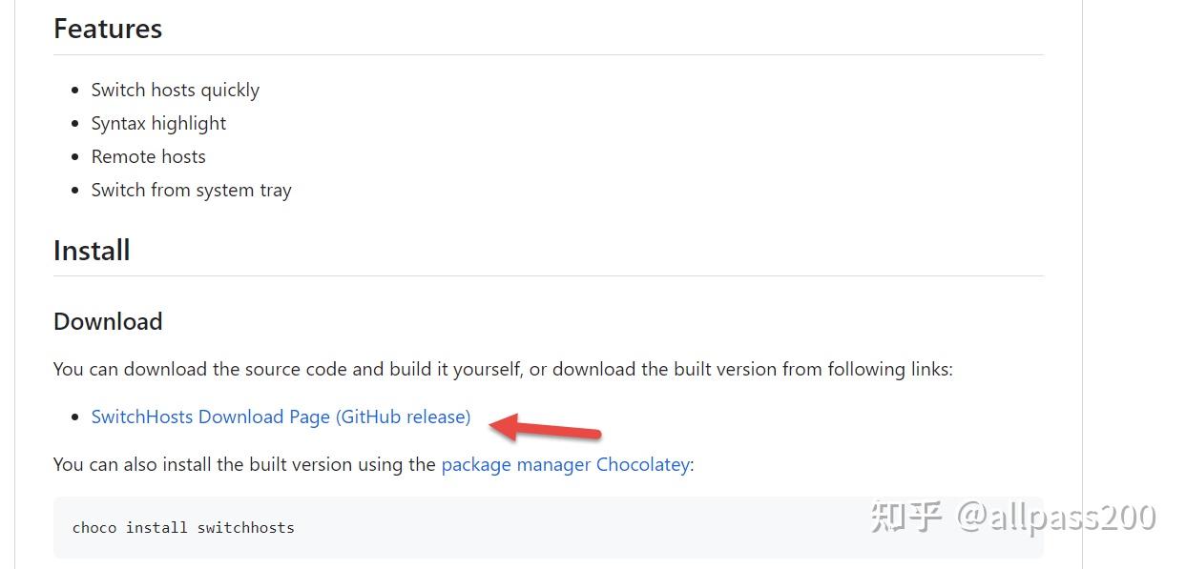This screenshot has height=569, width=1186.
Task: Click the choco install switchhosts code block
Action: pyautogui.click(x=549, y=527)
